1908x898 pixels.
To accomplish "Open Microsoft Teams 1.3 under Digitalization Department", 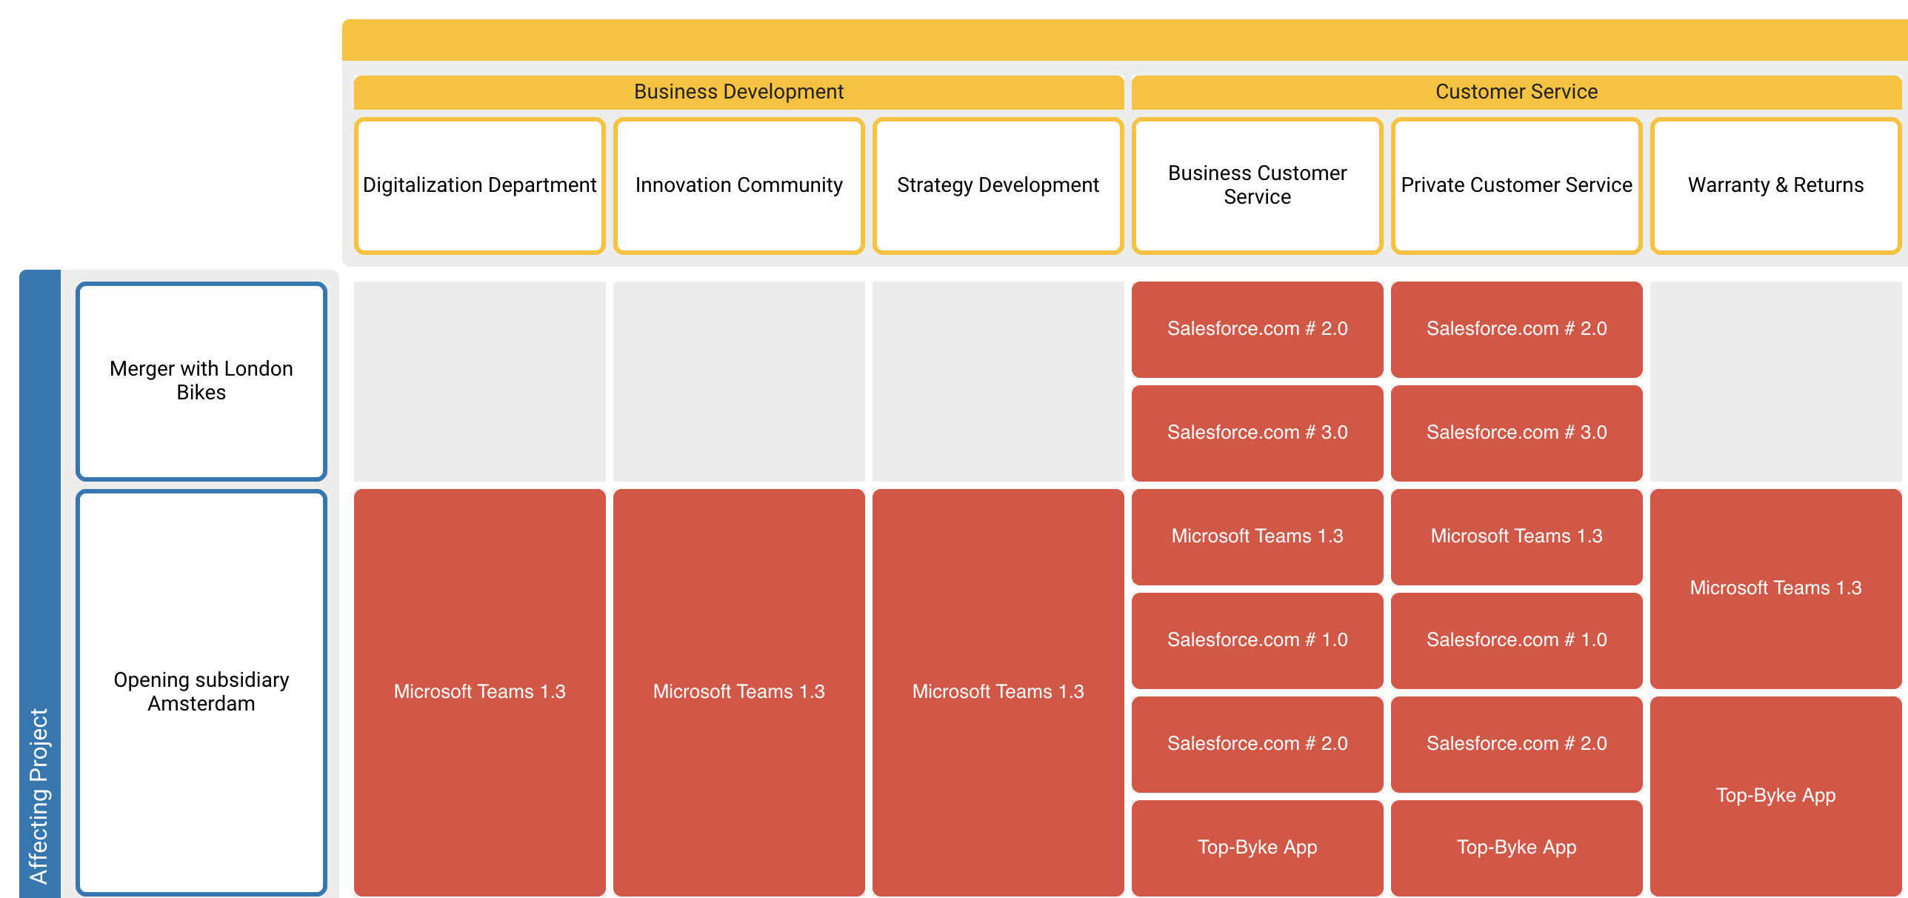I will point(479,692).
